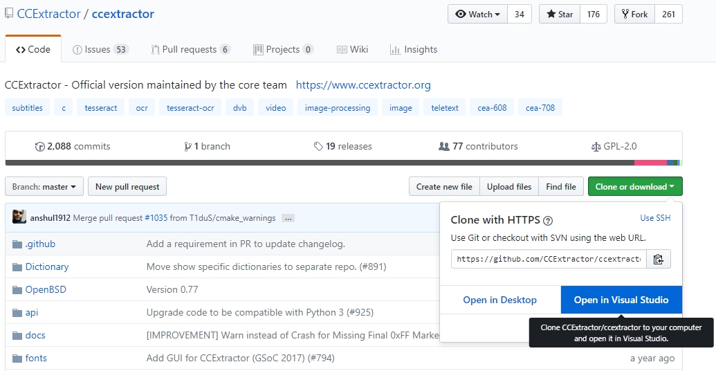Select the HTTPS clone URL field
The image size is (716, 371).
[549, 259]
